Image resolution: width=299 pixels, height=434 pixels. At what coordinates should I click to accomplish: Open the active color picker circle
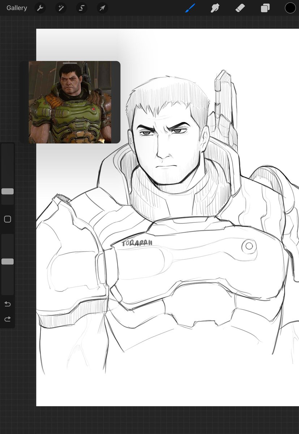[x=290, y=8]
